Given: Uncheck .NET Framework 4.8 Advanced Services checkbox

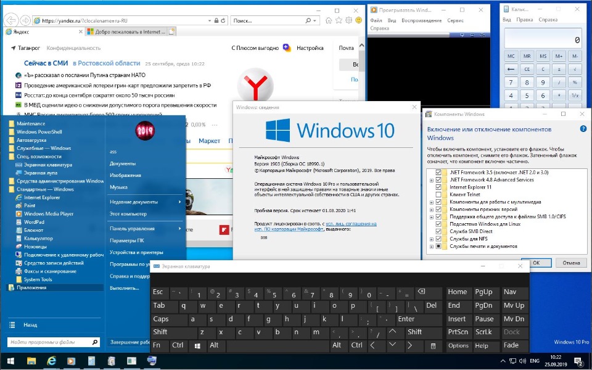Looking at the screenshot, I should click(x=438, y=179).
